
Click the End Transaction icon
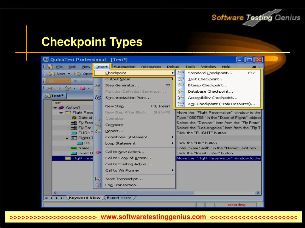tap(98, 185)
